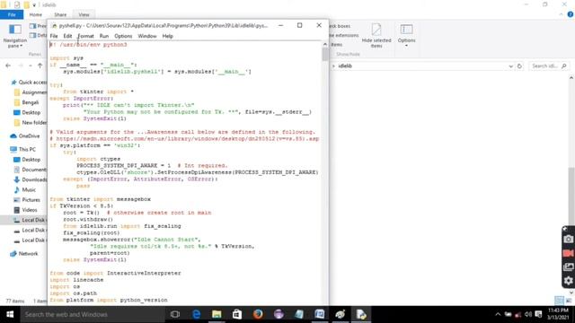Viewport: 575px width, 323px height.
Task: Click Hide selected items in the ribbon
Action: tap(376, 36)
